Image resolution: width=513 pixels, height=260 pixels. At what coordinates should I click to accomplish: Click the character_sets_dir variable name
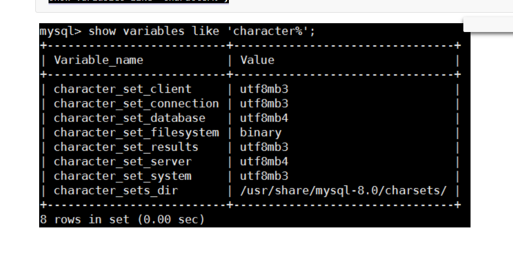[116, 190]
